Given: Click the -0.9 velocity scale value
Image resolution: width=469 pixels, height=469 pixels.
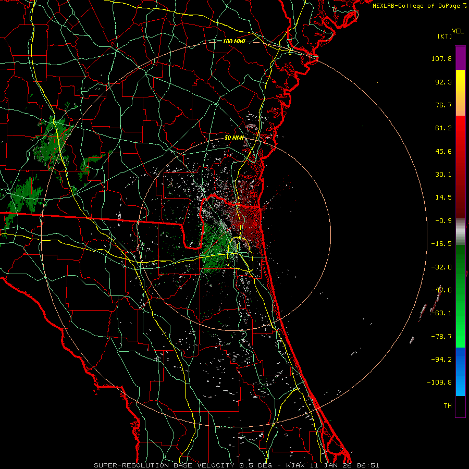Looking at the screenshot, I should pos(443,221).
